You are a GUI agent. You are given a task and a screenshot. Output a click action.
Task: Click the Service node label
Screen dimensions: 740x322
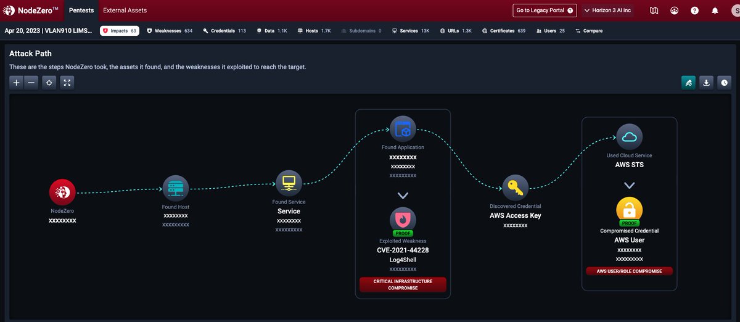289,211
